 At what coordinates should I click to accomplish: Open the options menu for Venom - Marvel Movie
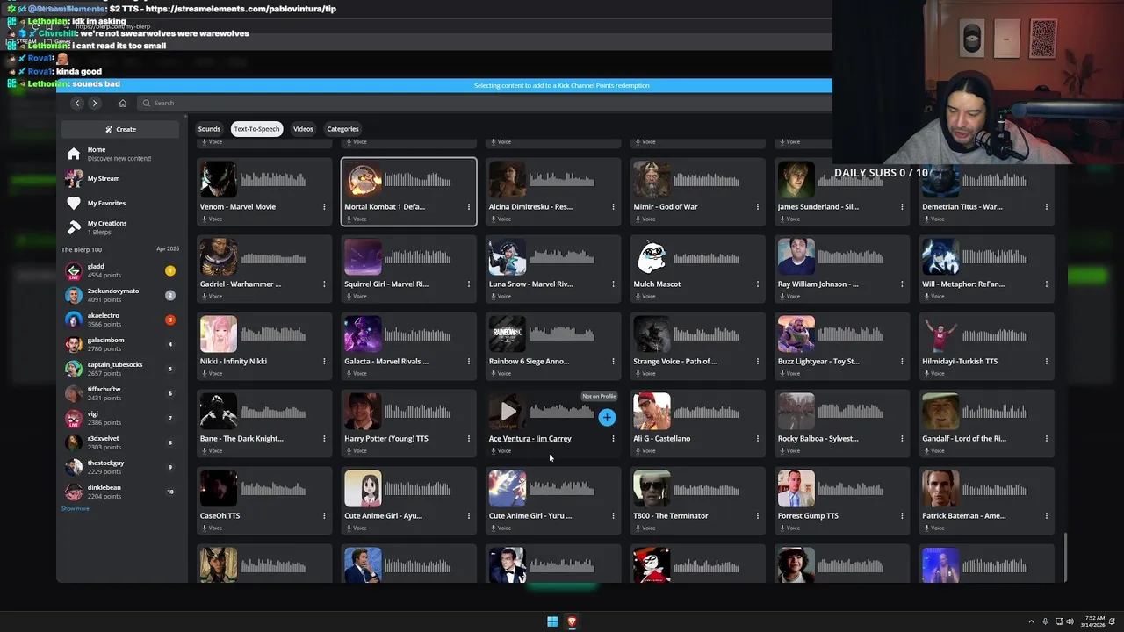pyautogui.click(x=324, y=207)
